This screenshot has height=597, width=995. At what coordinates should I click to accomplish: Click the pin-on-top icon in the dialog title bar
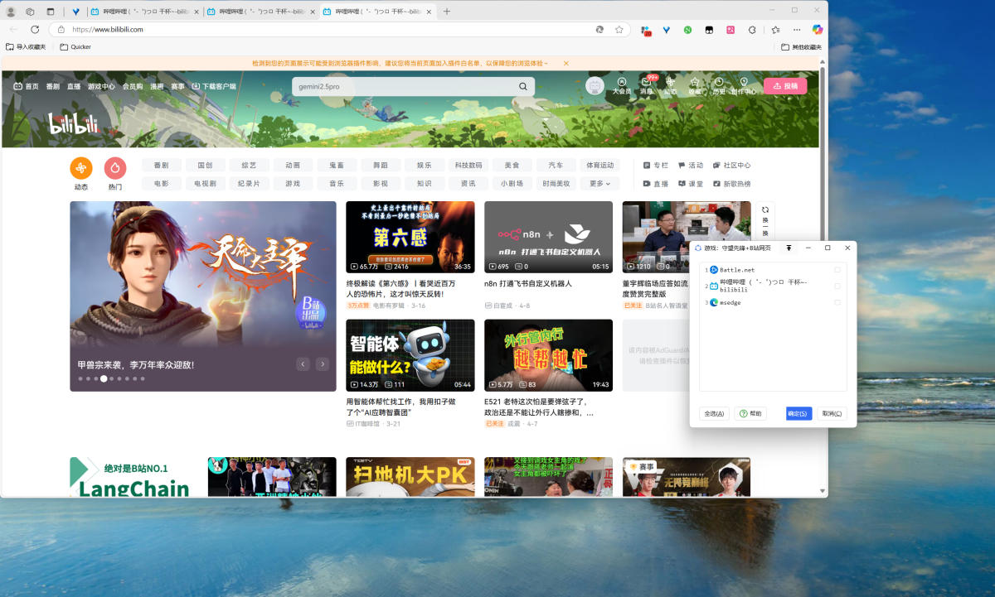pos(789,248)
